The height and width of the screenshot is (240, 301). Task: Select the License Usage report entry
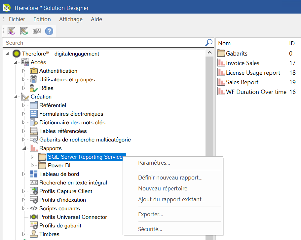pyautogui.click(x=253, y=73)
